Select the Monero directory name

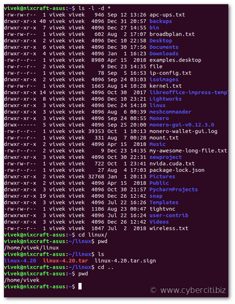pyautogui.click(x=159, y=118)
